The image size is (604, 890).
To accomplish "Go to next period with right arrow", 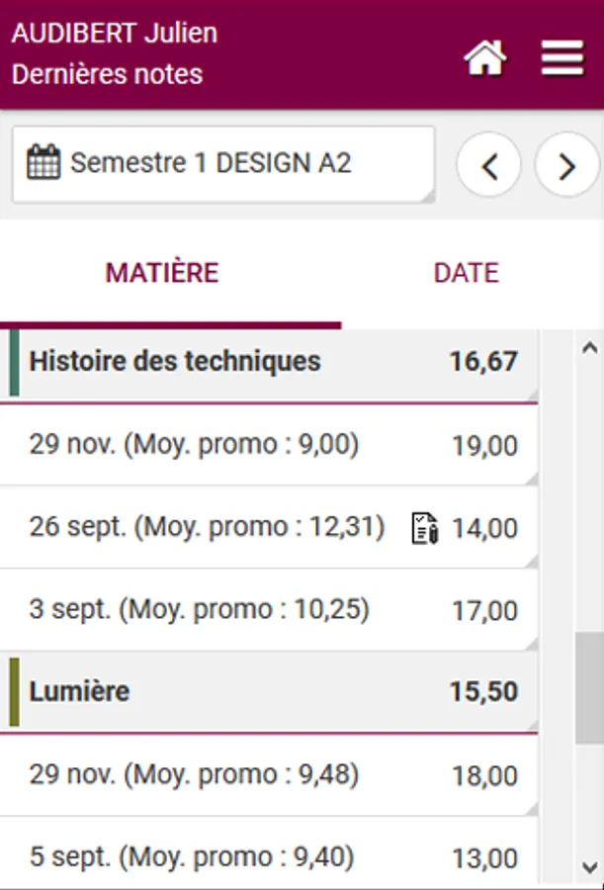I will [566, 166].
